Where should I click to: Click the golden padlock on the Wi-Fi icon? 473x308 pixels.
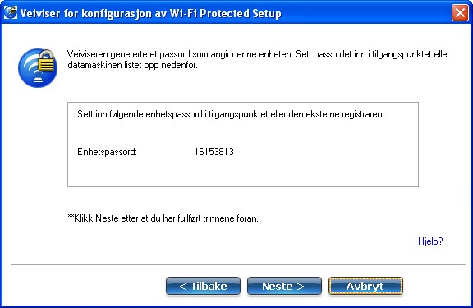47,62
